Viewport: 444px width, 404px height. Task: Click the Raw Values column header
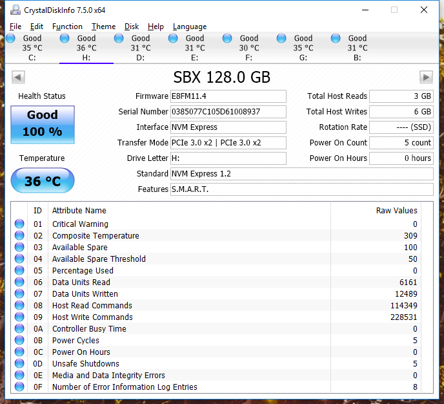pyautogui.click(x=396, y=210)
